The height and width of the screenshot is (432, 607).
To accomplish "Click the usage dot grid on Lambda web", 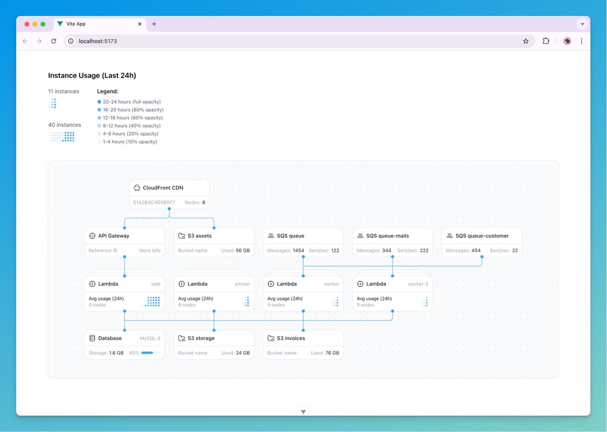I will [152, 301].
